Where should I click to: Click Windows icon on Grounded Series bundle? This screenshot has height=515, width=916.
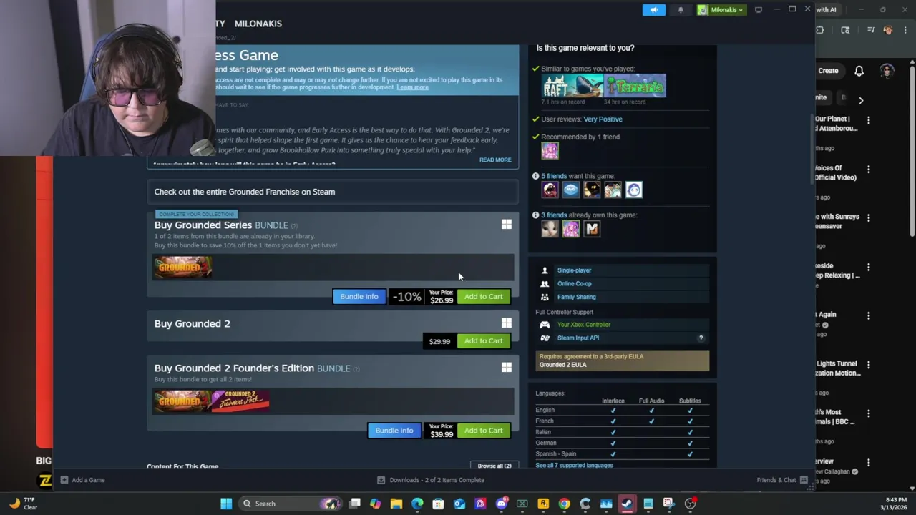[x=507, y=225]
